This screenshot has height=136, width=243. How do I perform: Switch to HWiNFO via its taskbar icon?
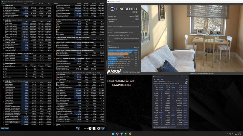(122, 134)
